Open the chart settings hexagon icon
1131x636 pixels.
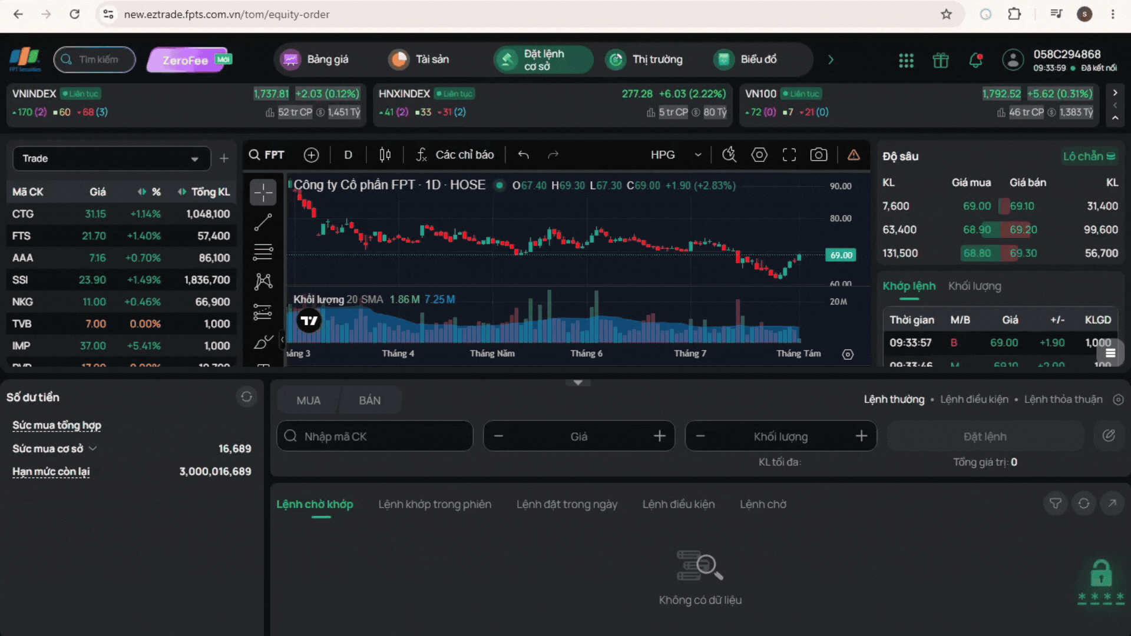pyautogui.click(x=759, y=155)
